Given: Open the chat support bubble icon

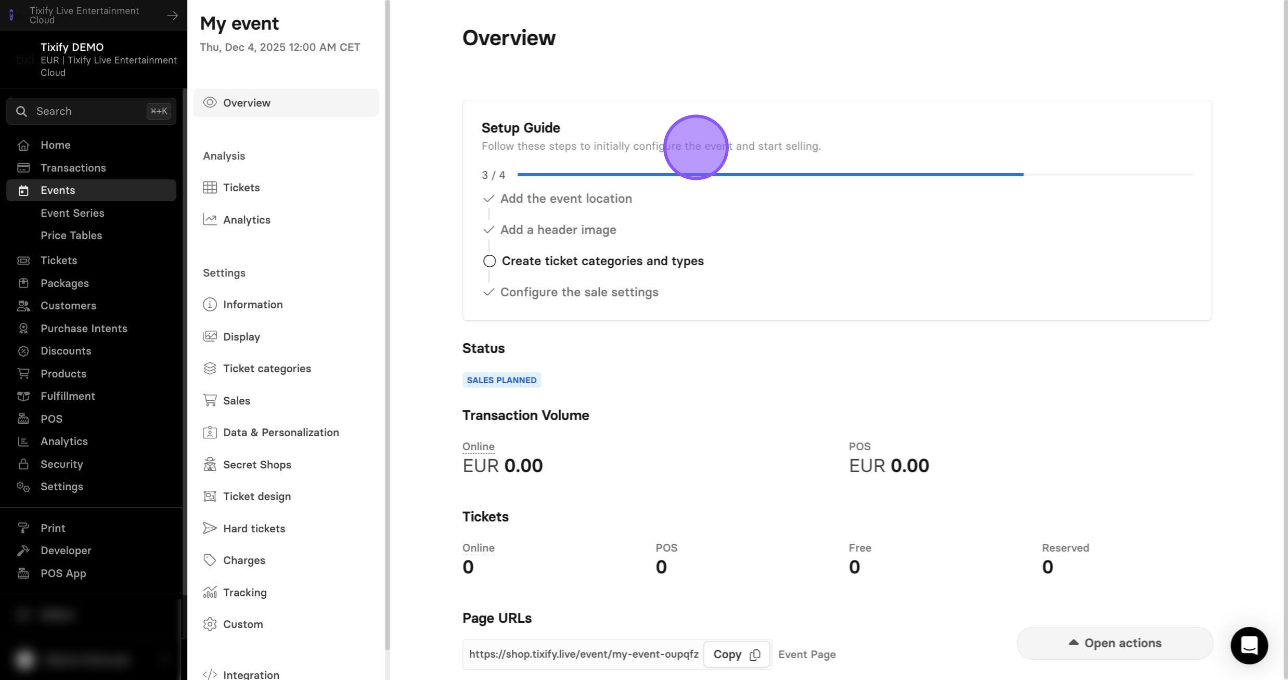Looking at the screenshot, I should click(1249, 646).
